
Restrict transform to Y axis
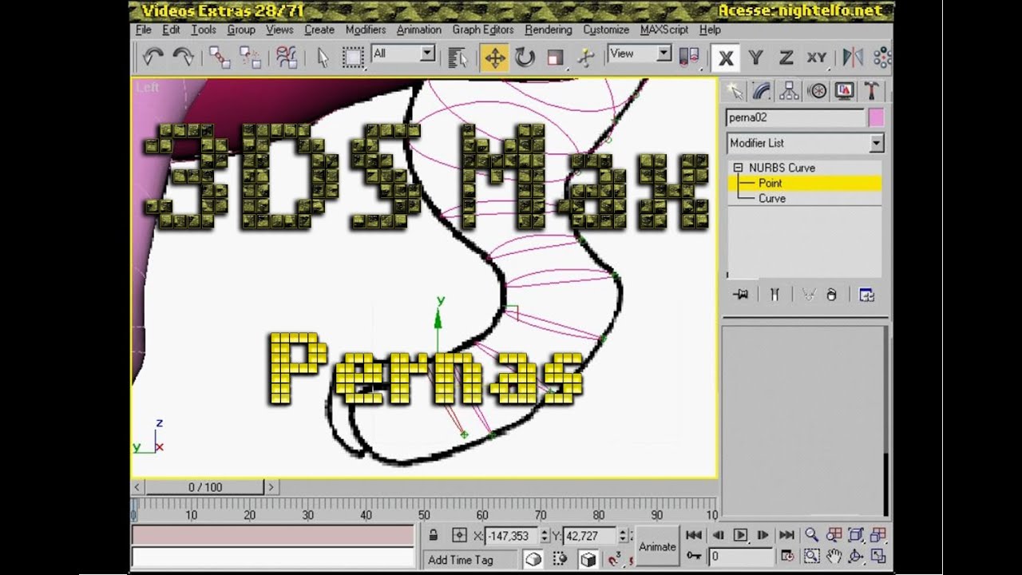755,57
